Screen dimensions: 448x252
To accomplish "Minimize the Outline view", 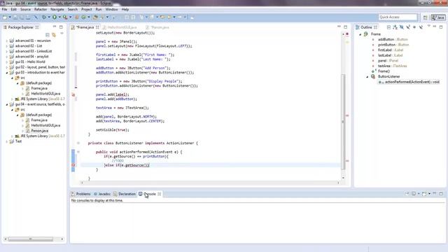I will coord(435,27).
